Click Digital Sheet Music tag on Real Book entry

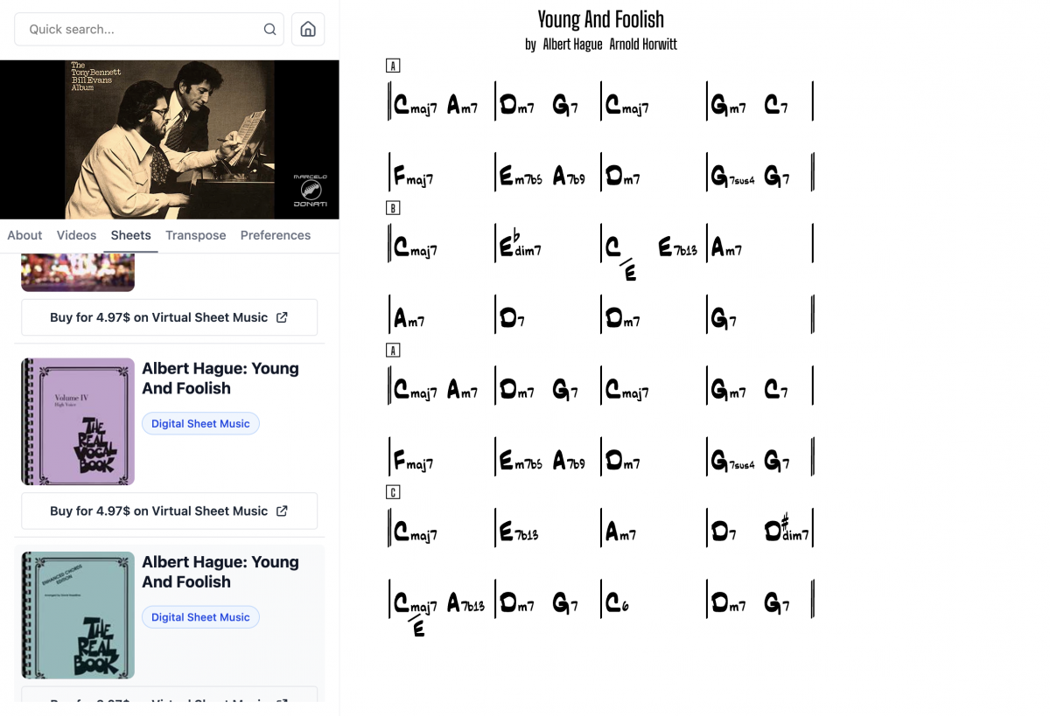click(x=200, y=617)
